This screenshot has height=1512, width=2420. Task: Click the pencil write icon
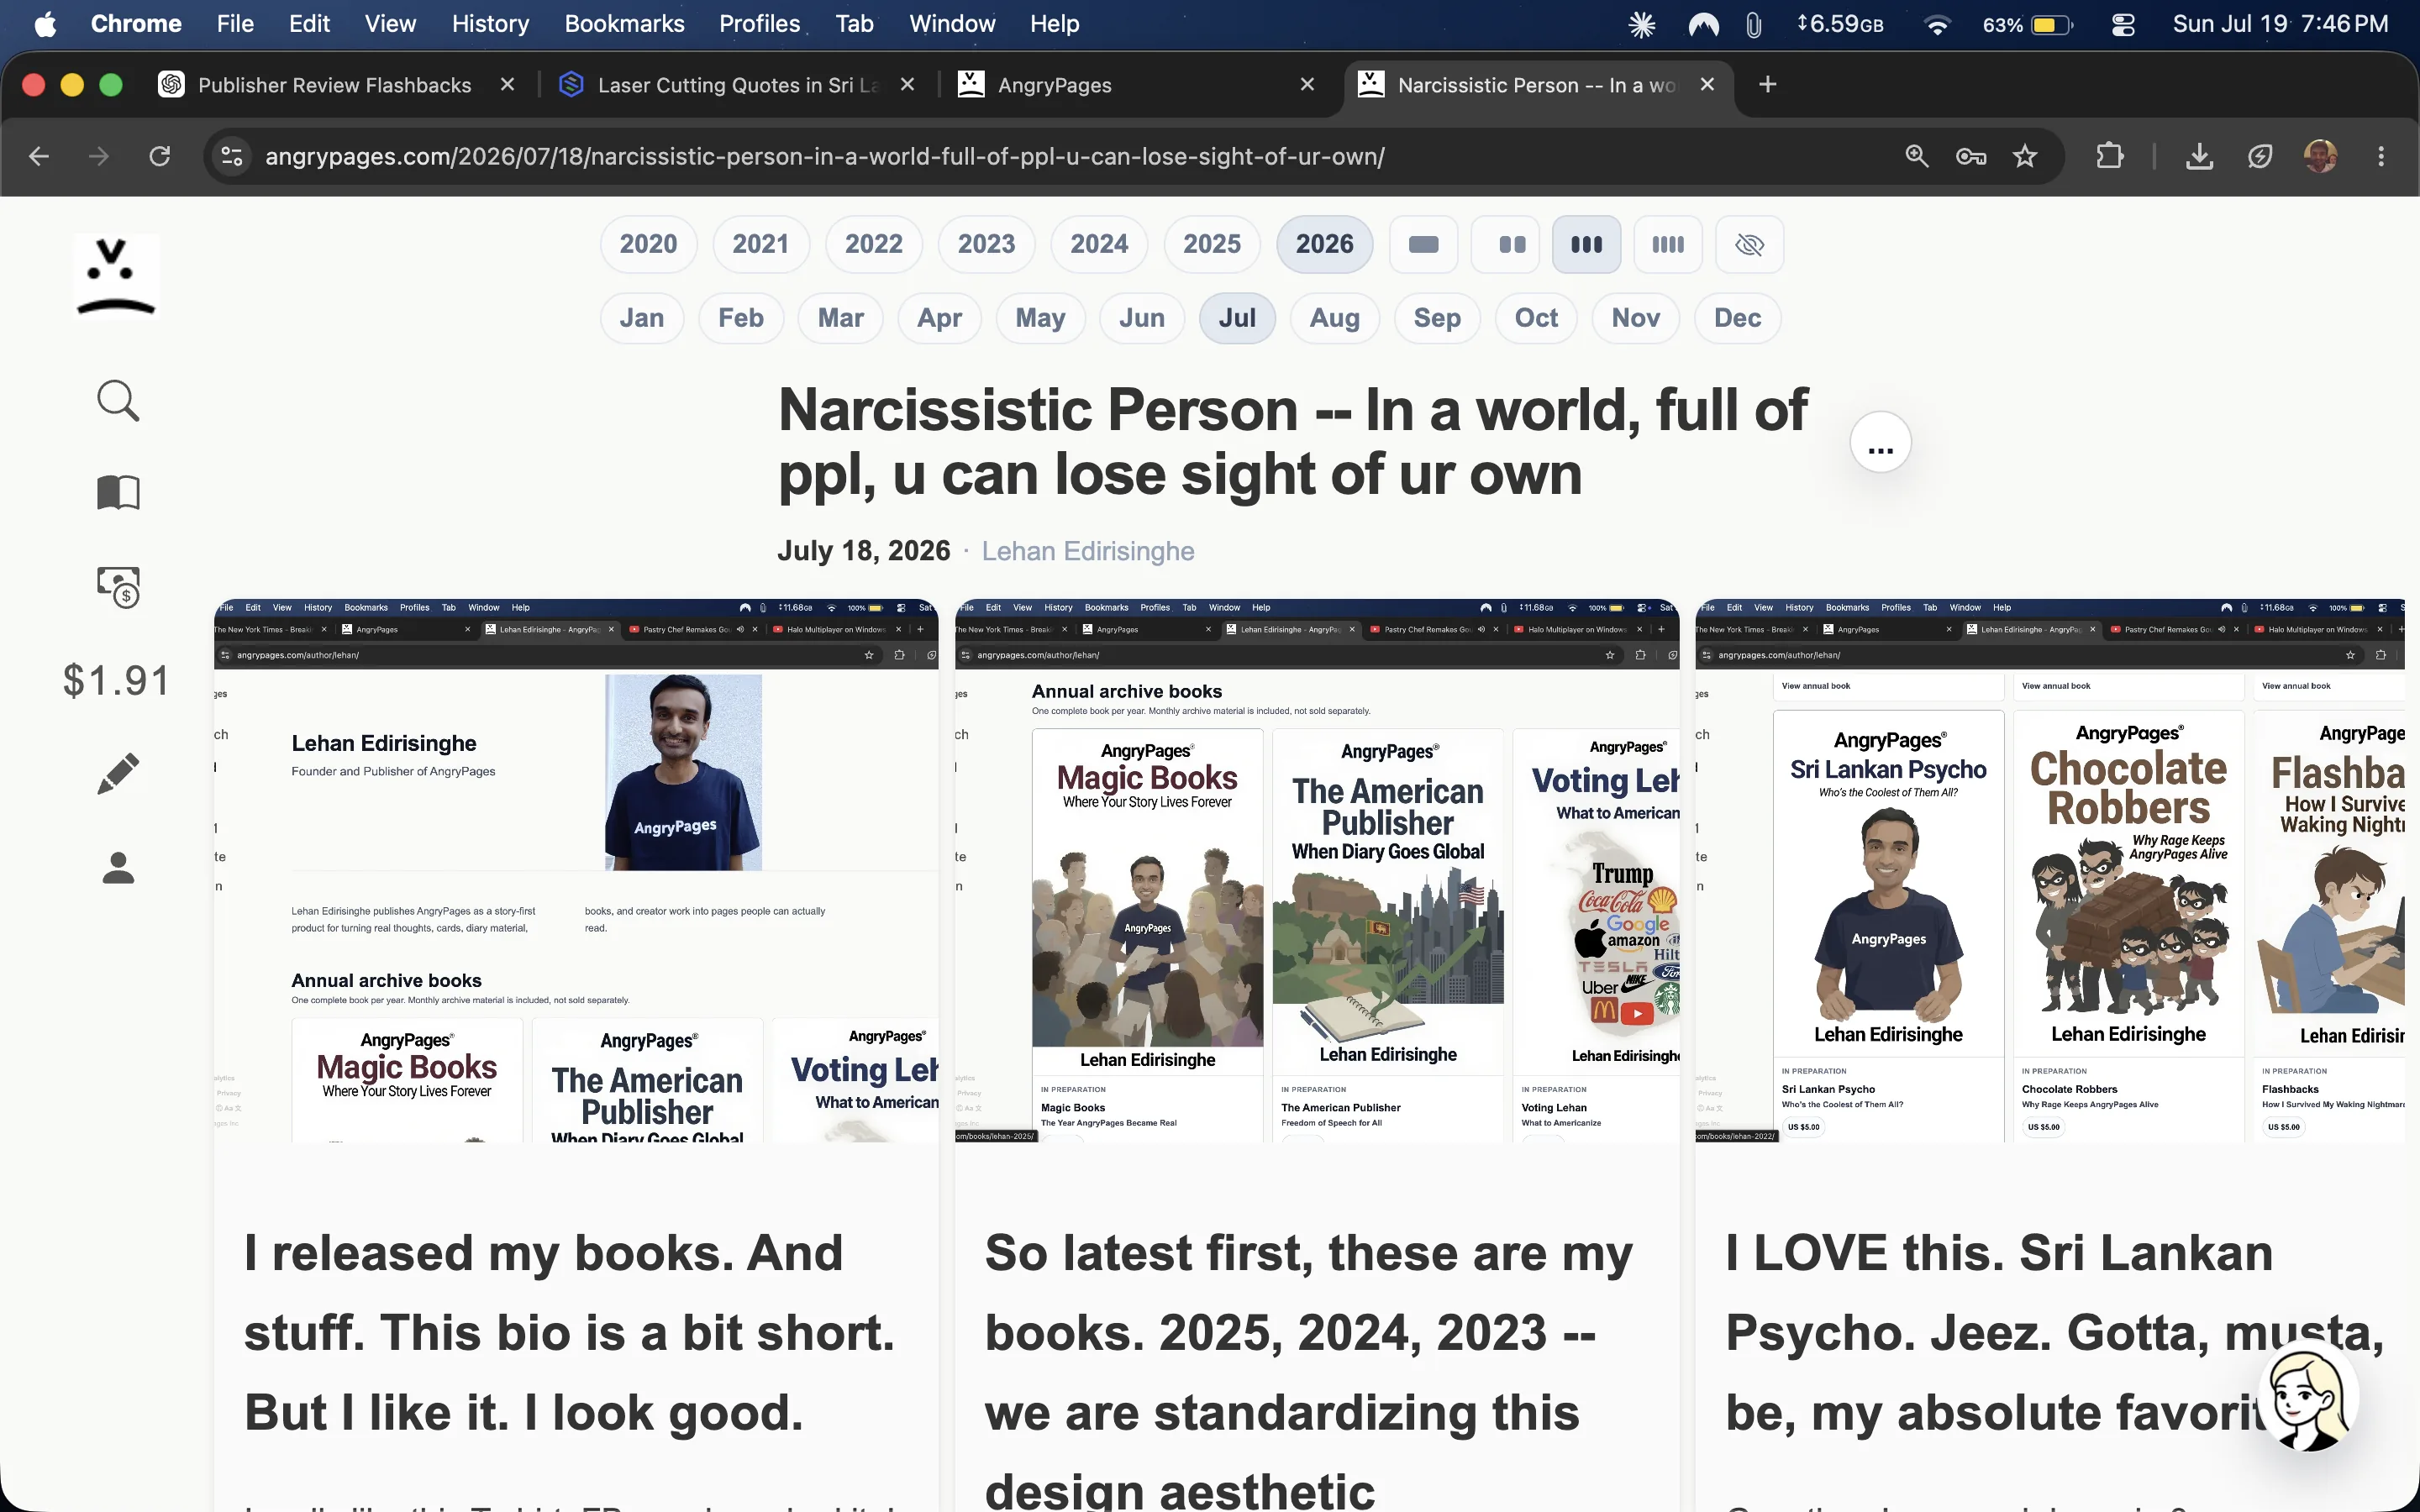pyautogui.click(x=118, y=773)
